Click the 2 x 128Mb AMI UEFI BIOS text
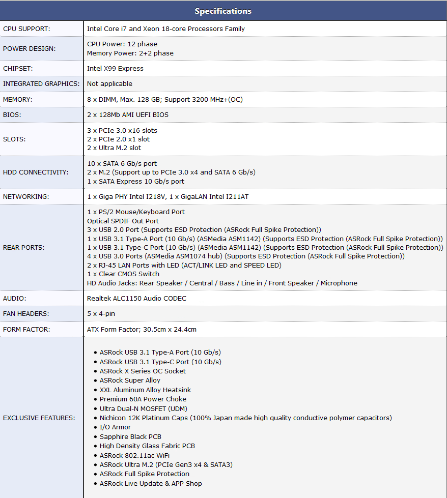447x498 pixels. (128, 115)
